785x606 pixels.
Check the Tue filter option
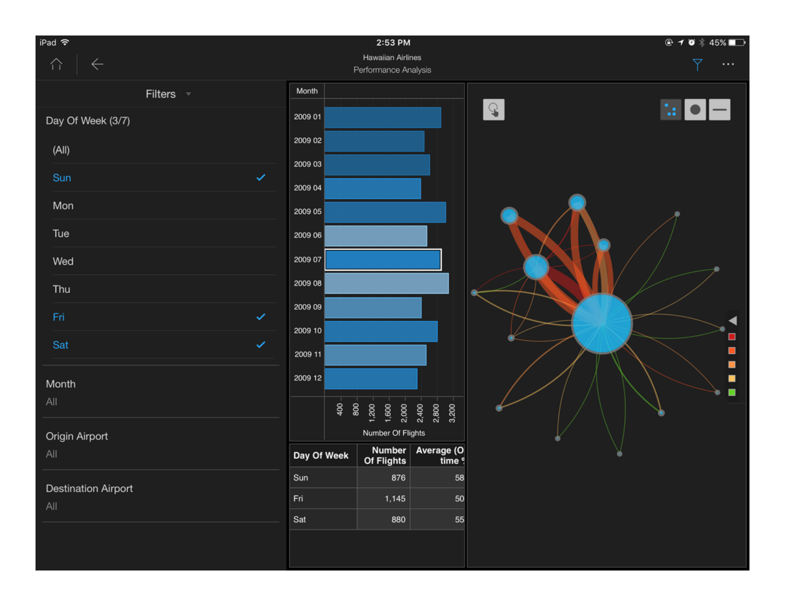coord(164,234)
